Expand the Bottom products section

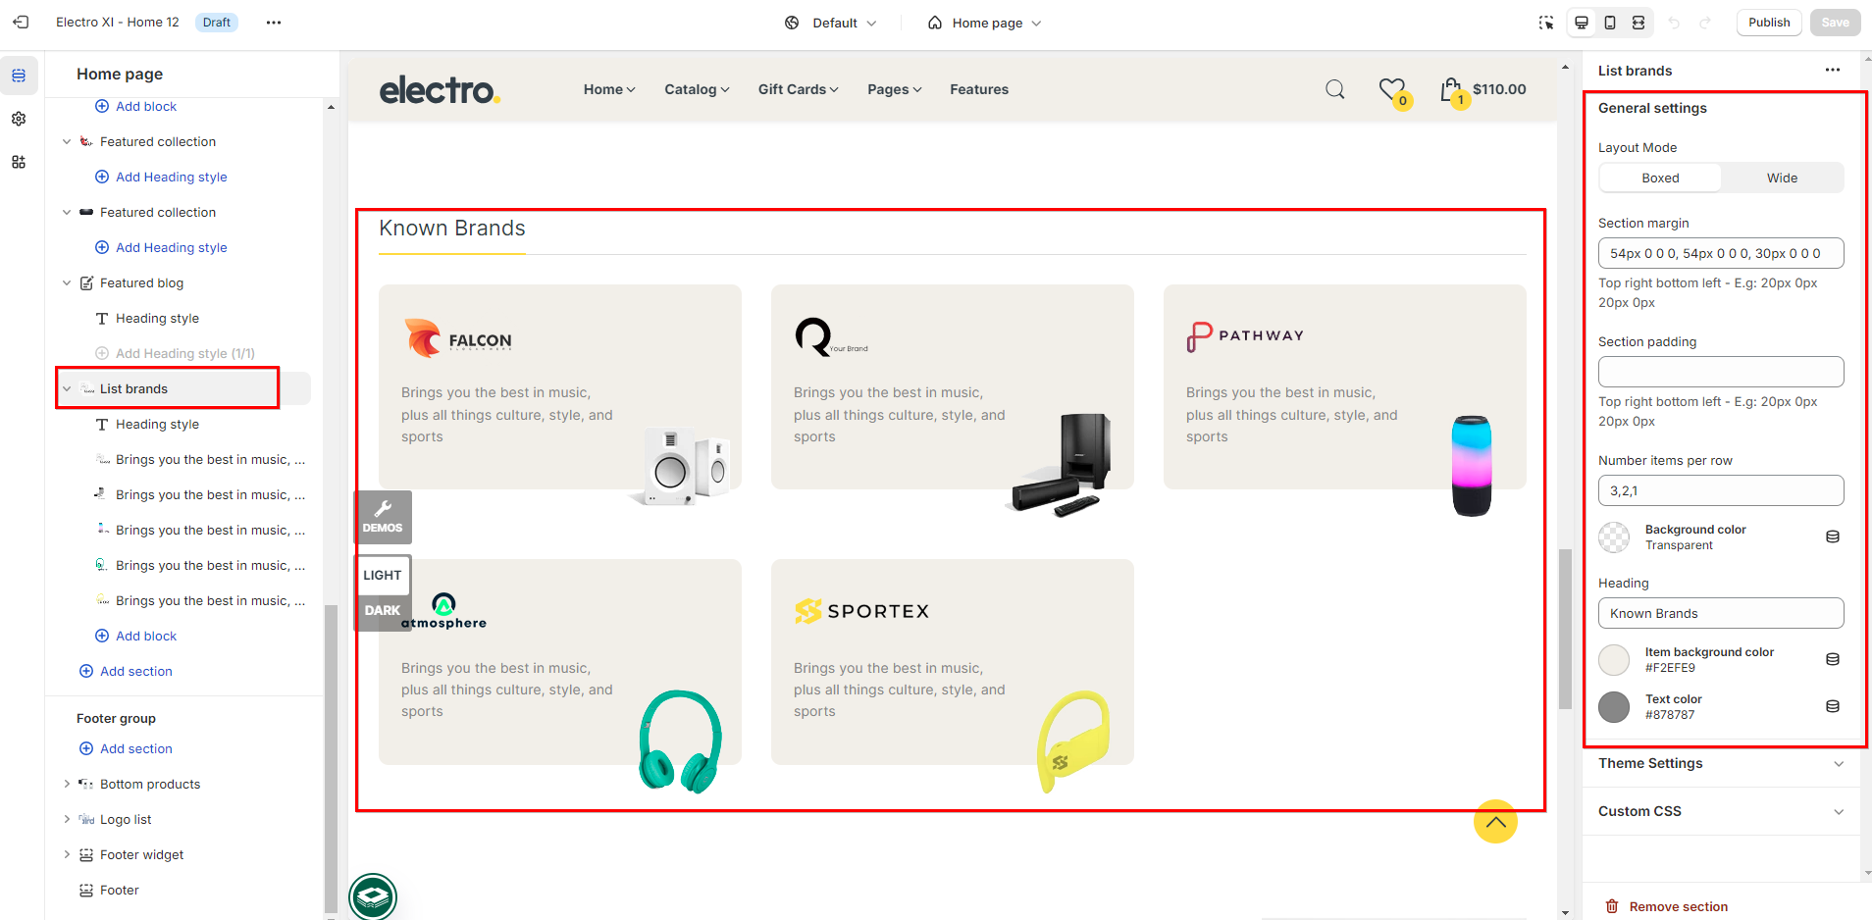[67, 784]
